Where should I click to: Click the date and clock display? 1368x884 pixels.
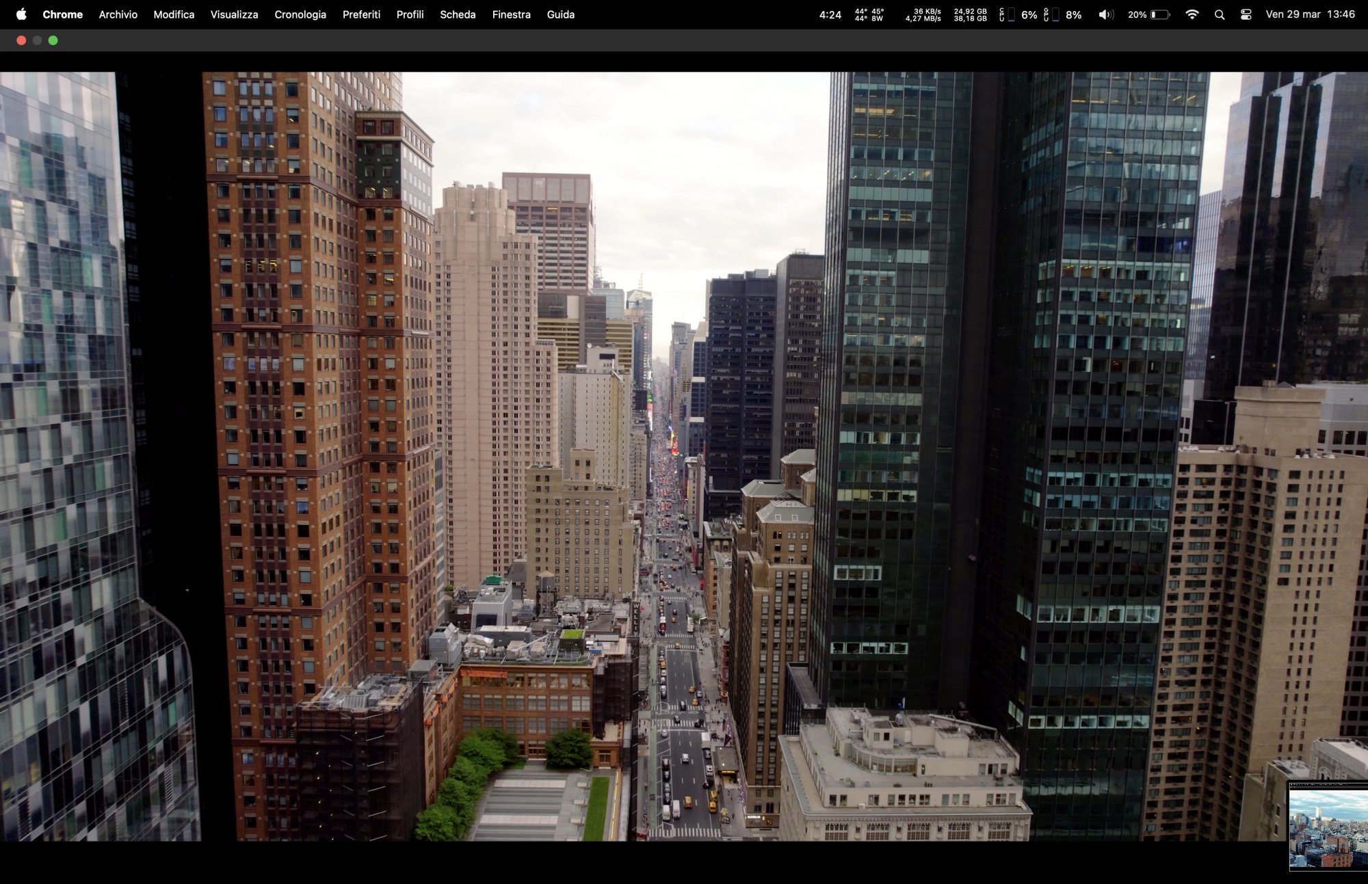1309,14
